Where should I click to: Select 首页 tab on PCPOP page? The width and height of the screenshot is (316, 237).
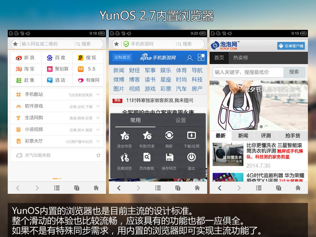[x=219, y=58]
